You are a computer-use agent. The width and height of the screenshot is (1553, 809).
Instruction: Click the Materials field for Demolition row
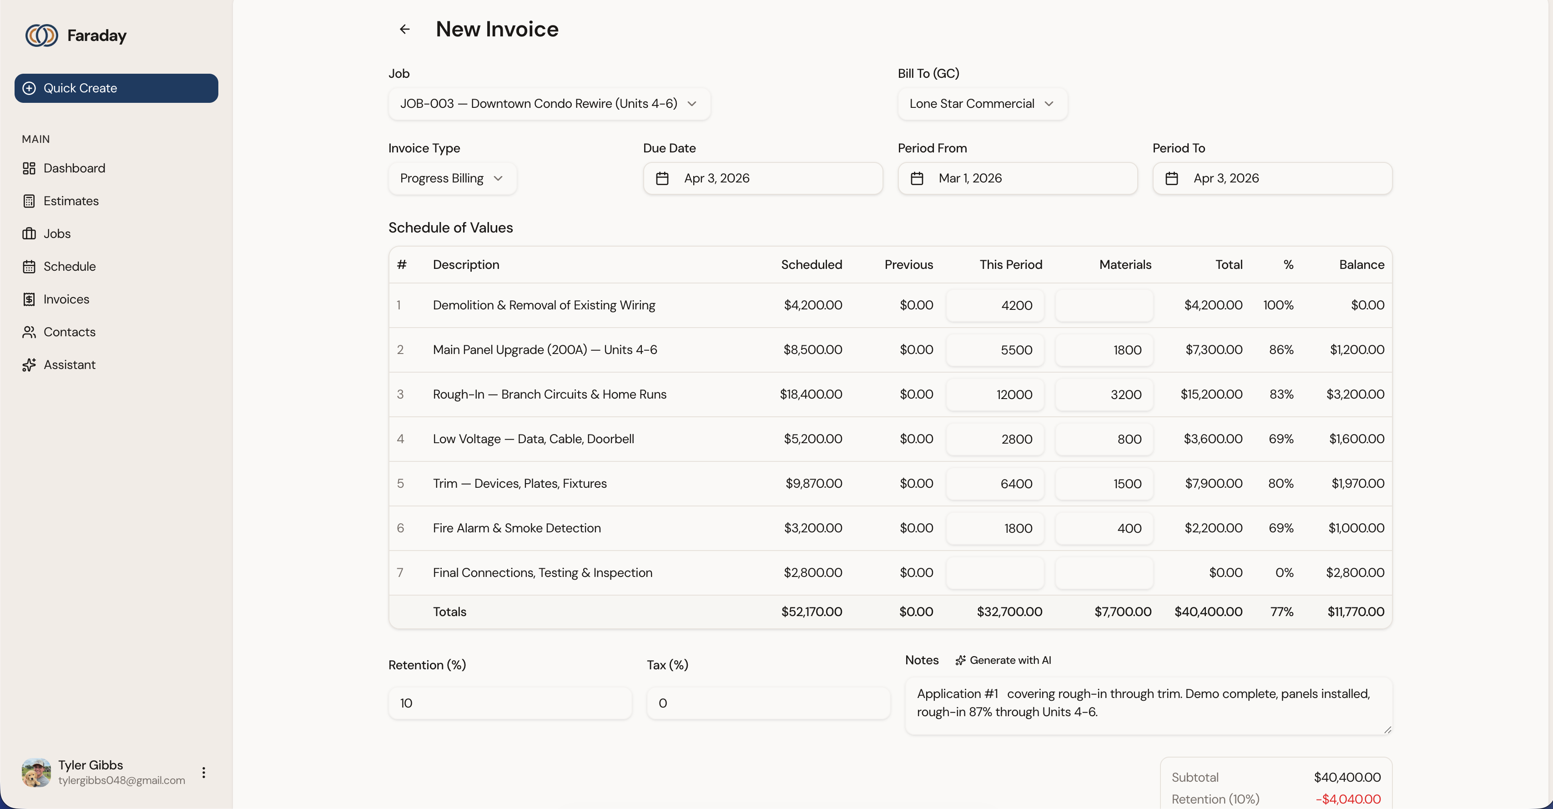1104,305
